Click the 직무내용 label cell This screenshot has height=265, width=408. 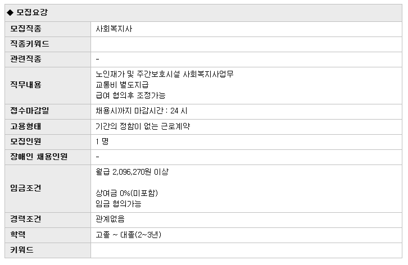48,85
